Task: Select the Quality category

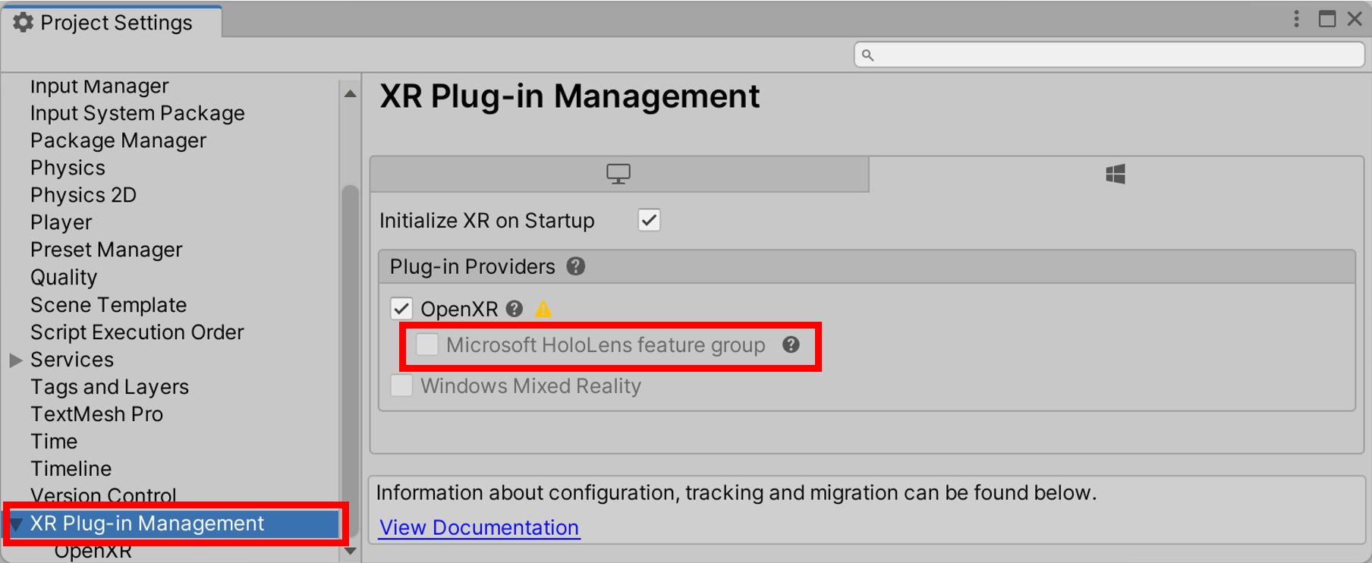Action: [64, 277]
